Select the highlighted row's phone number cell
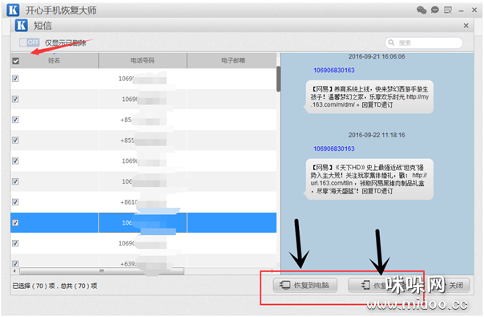 (143, 222)
